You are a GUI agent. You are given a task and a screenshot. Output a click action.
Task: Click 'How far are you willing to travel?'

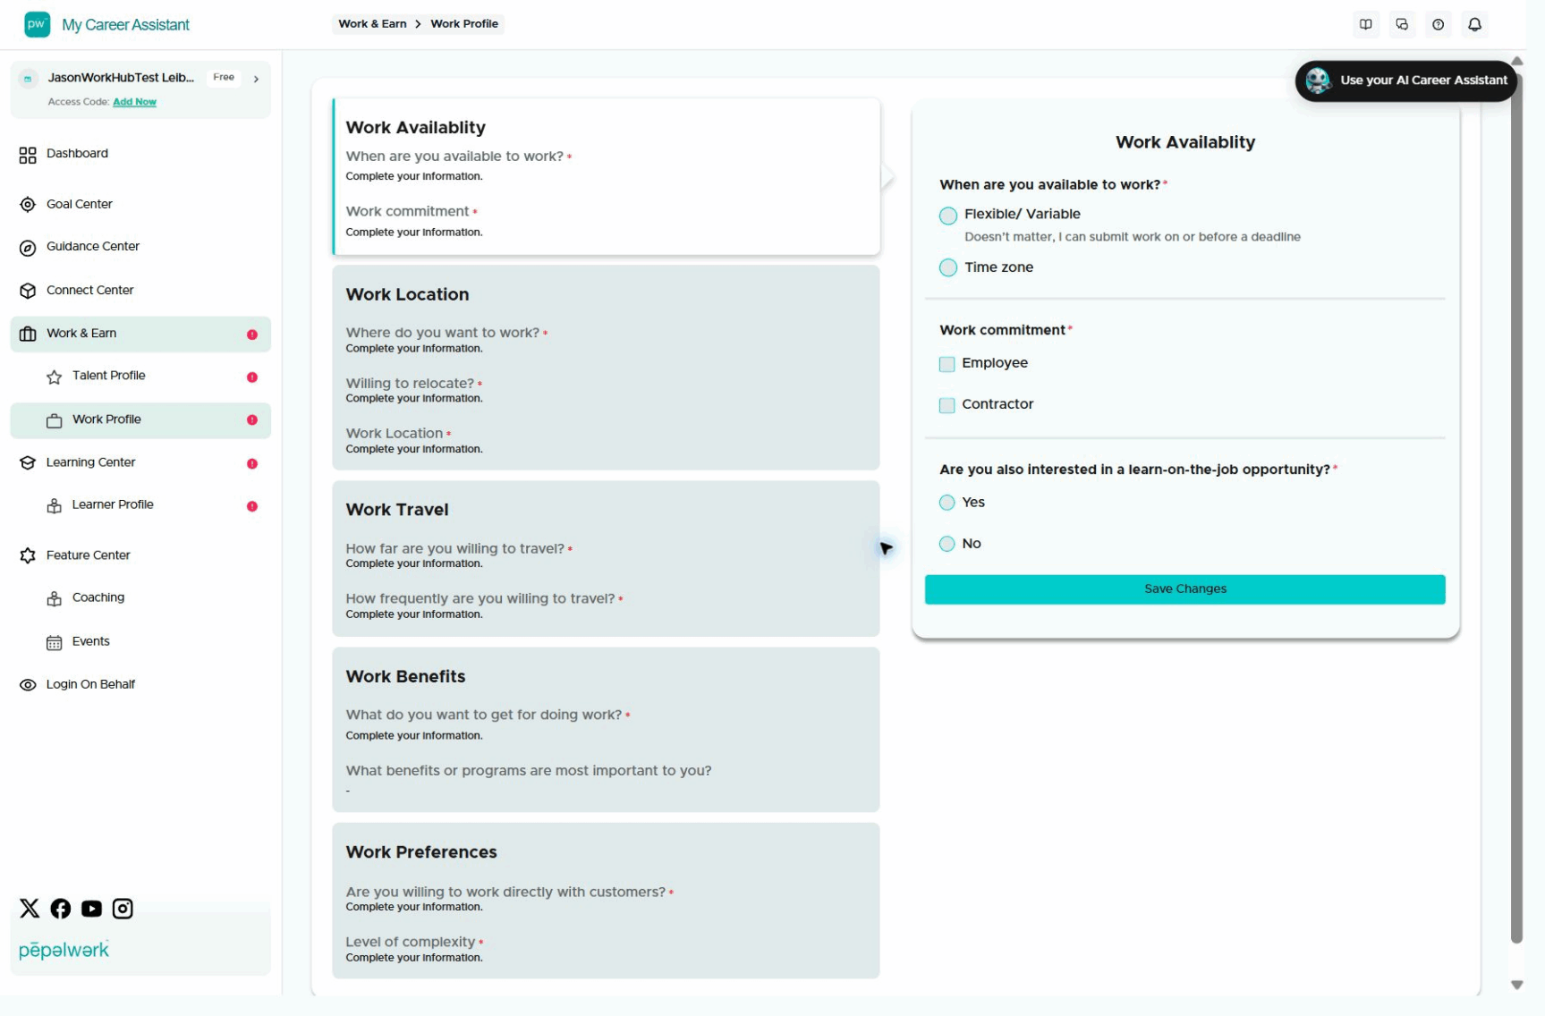tap(455, 549)
